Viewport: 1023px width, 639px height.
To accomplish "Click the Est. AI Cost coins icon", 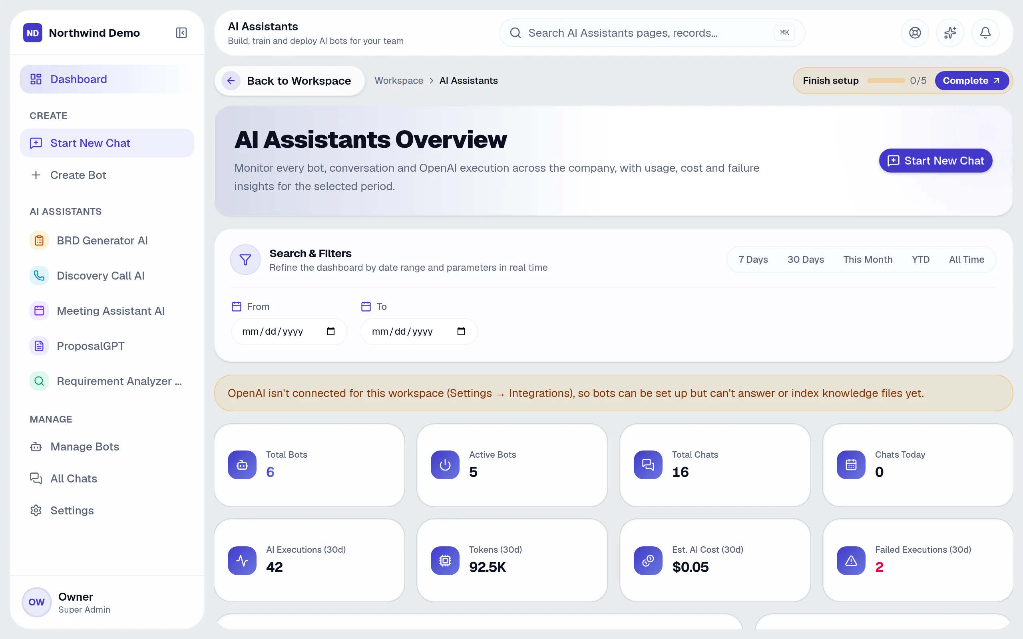I will coord(648,560).
